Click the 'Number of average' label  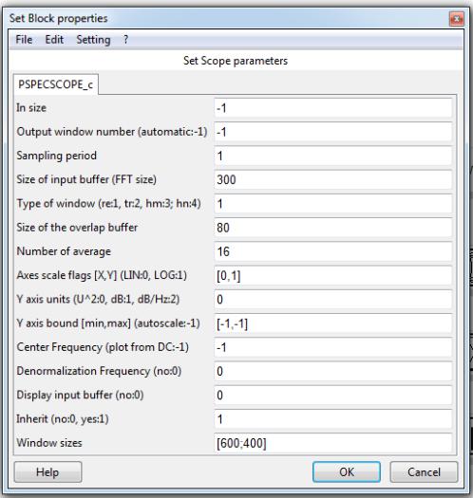coord(64,251)
